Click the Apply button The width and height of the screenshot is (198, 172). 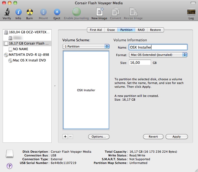(177, 137)
